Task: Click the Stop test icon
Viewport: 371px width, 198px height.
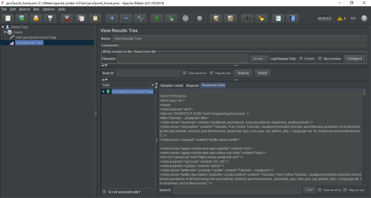Action: pos(185,18)
